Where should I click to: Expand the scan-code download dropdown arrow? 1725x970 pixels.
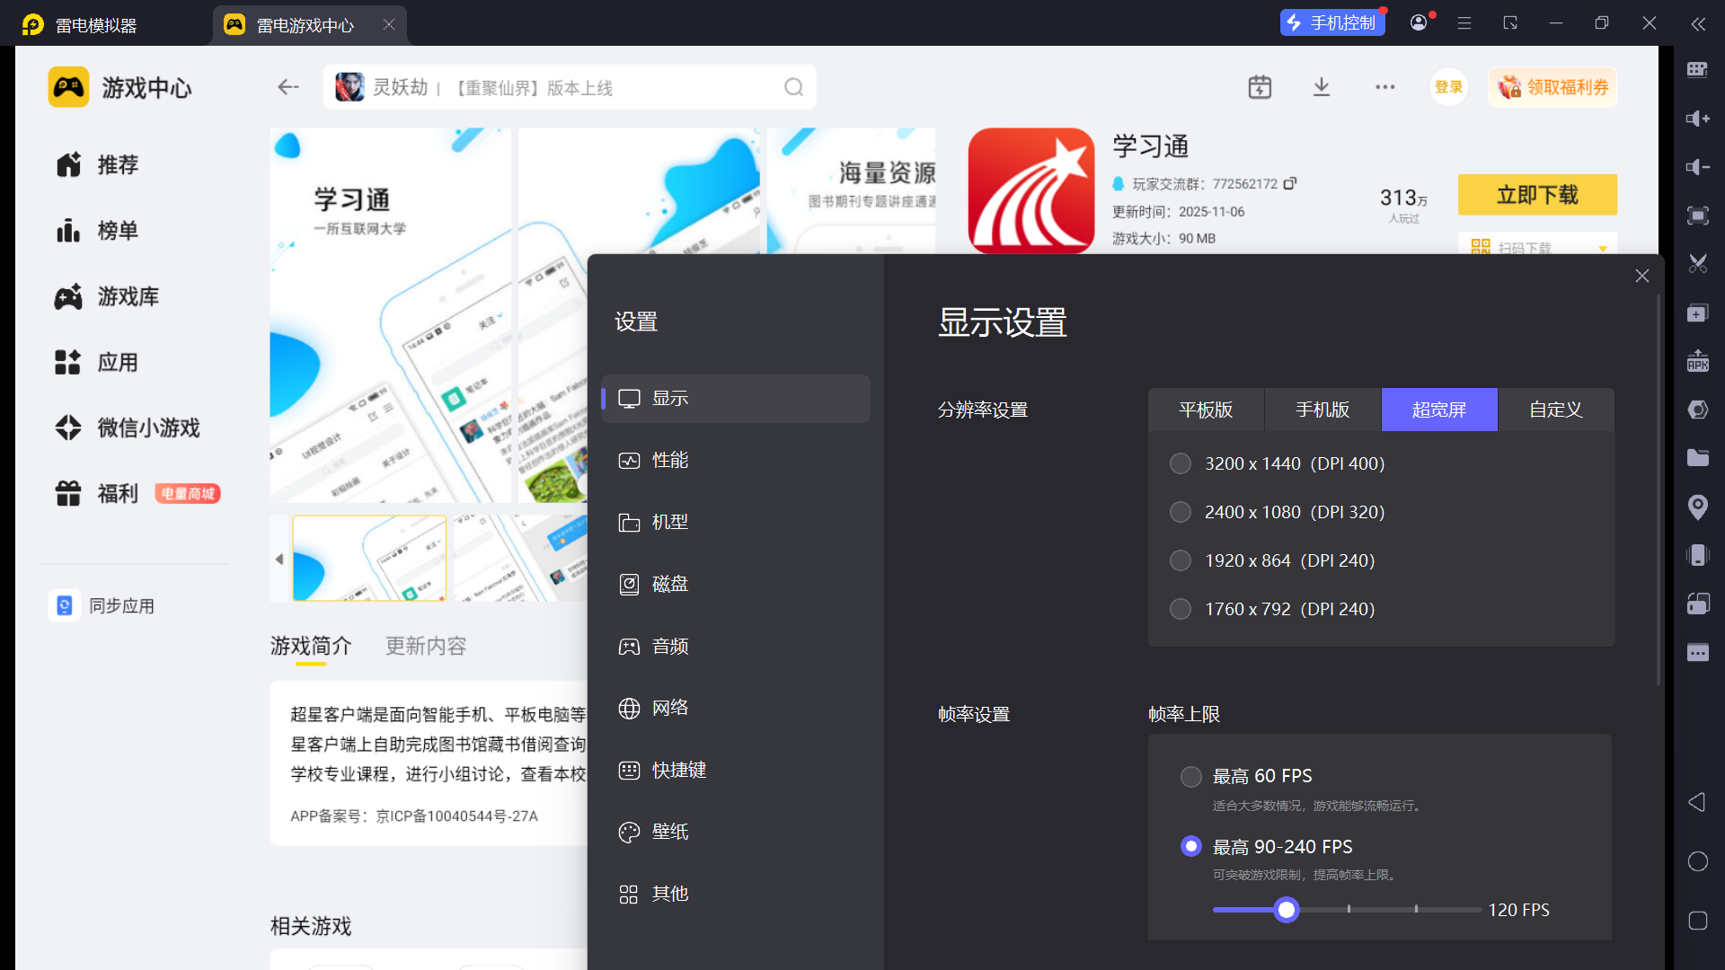click(1603, 249)
